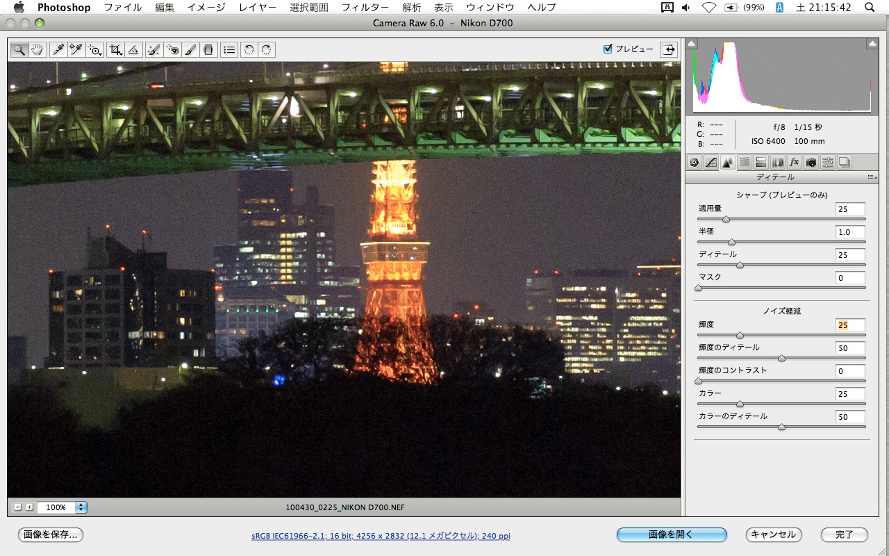
Task: Select the Hand tool
Action: tap(36, 49)
